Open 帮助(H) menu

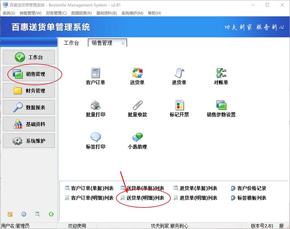pos(154,13)
